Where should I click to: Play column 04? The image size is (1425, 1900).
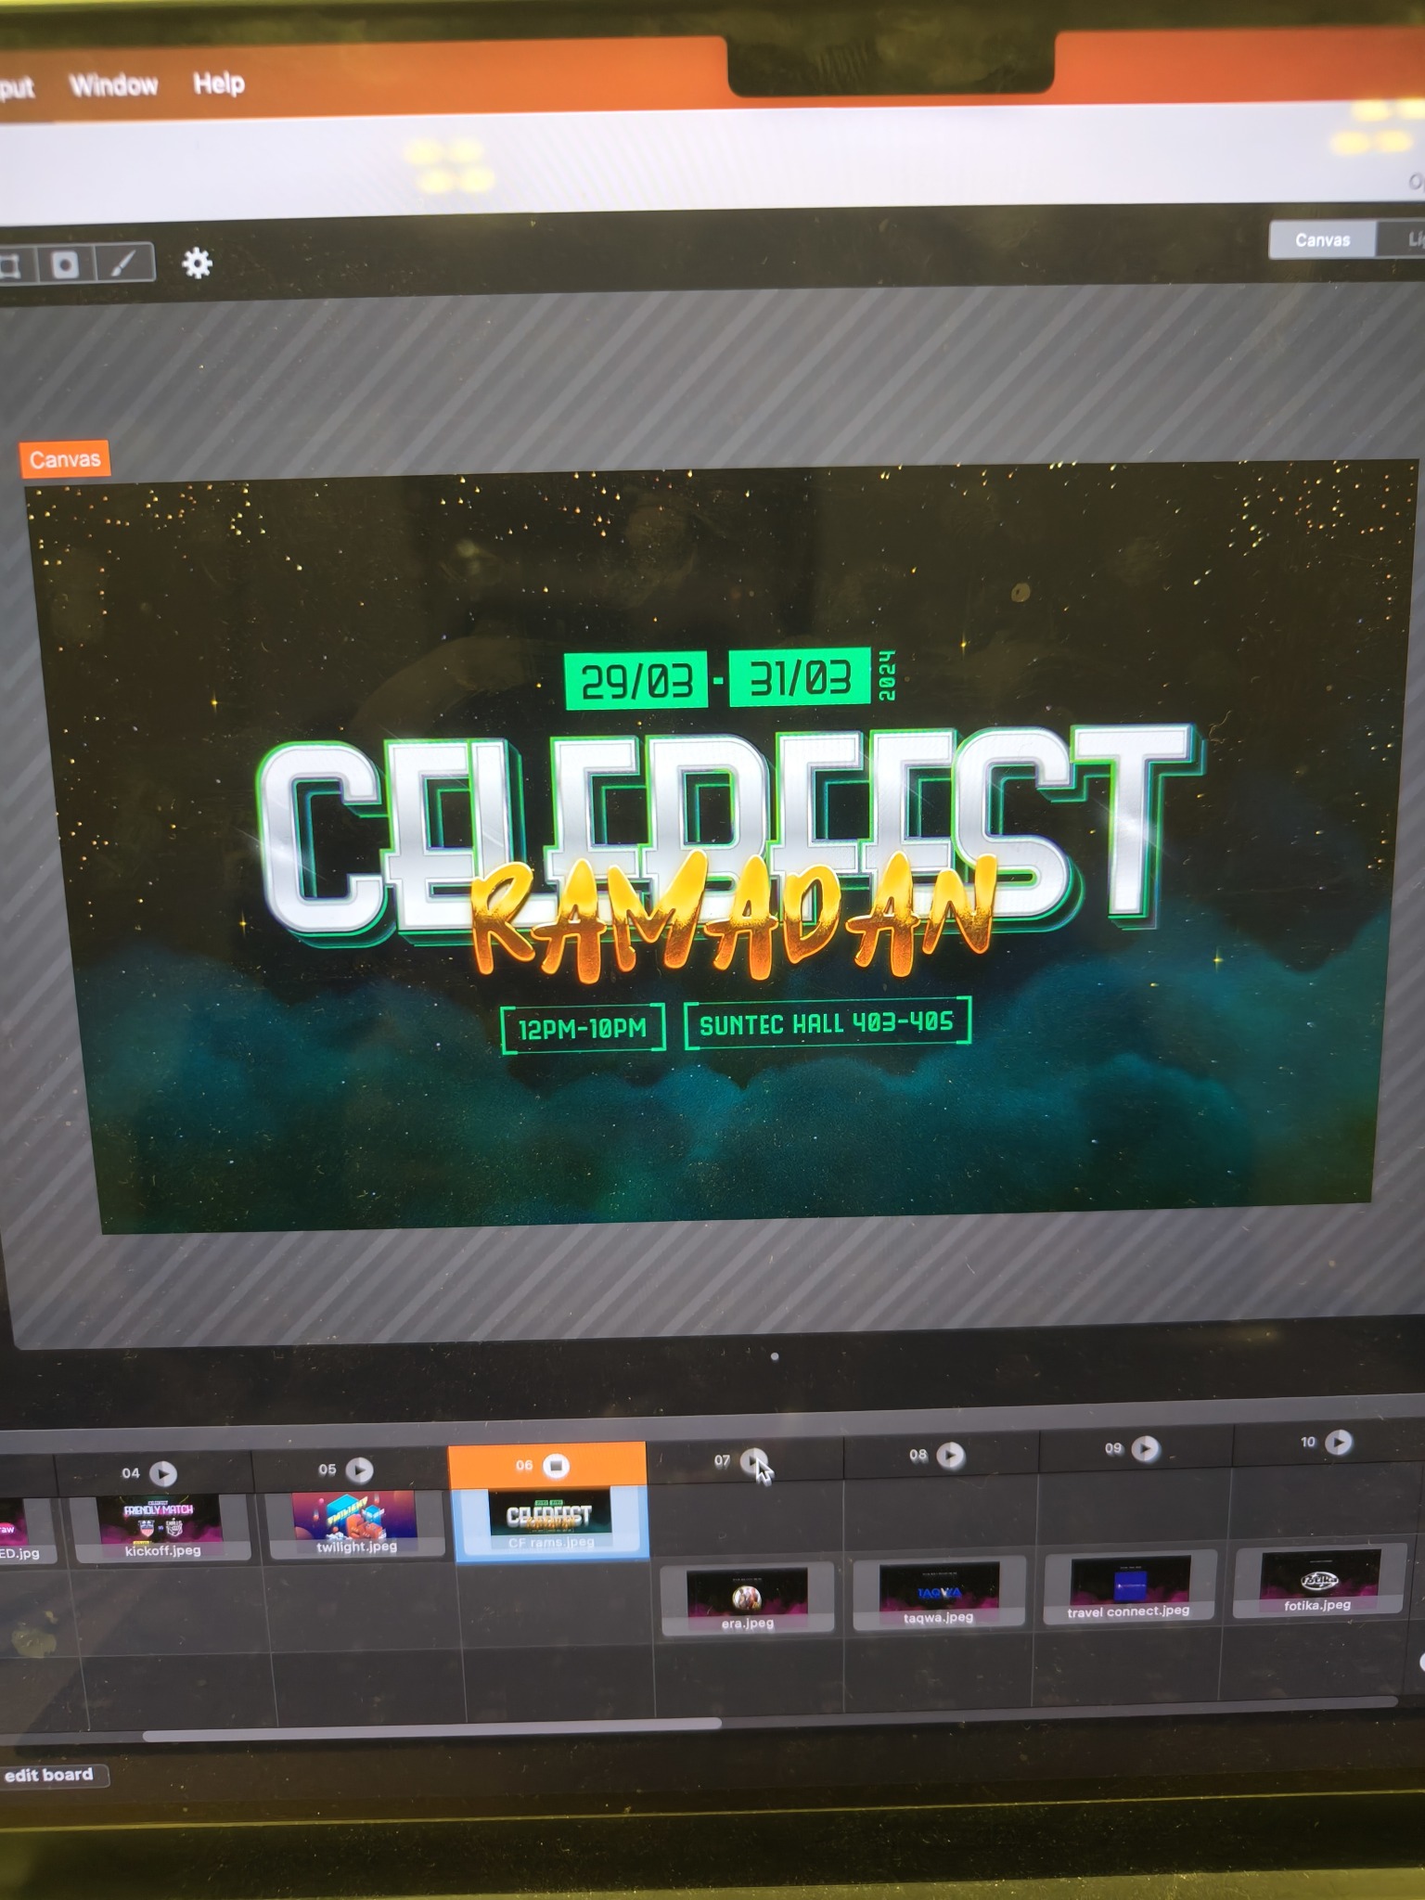click(x=163, y=1472)
